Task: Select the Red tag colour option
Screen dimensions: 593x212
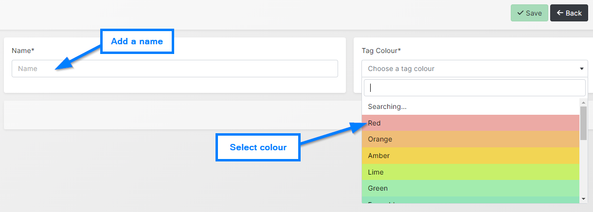Action: [470, 123]
